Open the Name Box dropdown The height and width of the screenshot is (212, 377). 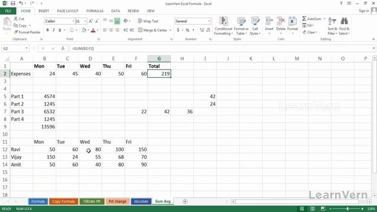coord(27,48)
